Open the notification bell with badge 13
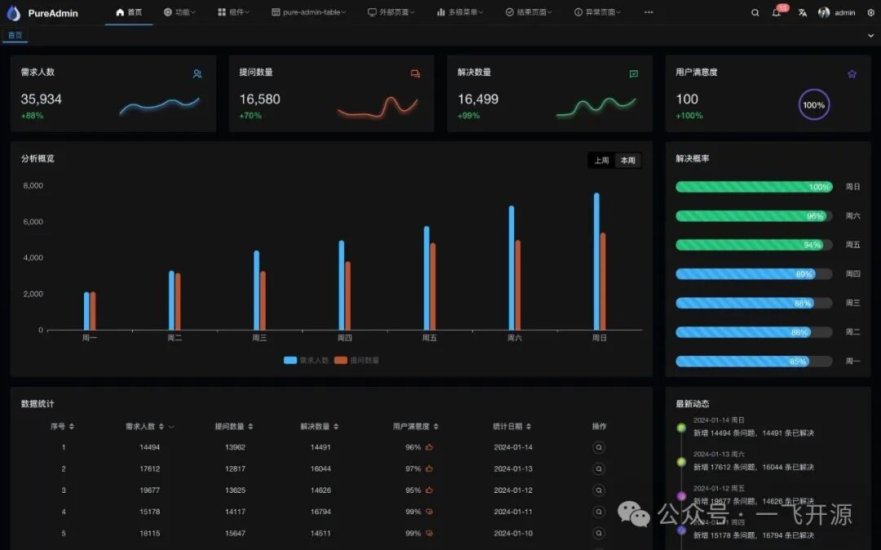This screenshot has height=550, width=881. pos(777,12)
